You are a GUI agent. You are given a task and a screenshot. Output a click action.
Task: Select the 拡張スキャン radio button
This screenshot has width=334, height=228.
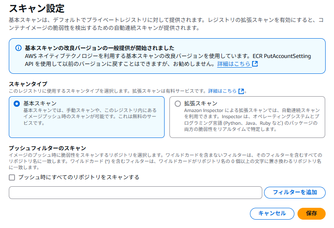tap(178, 104)
